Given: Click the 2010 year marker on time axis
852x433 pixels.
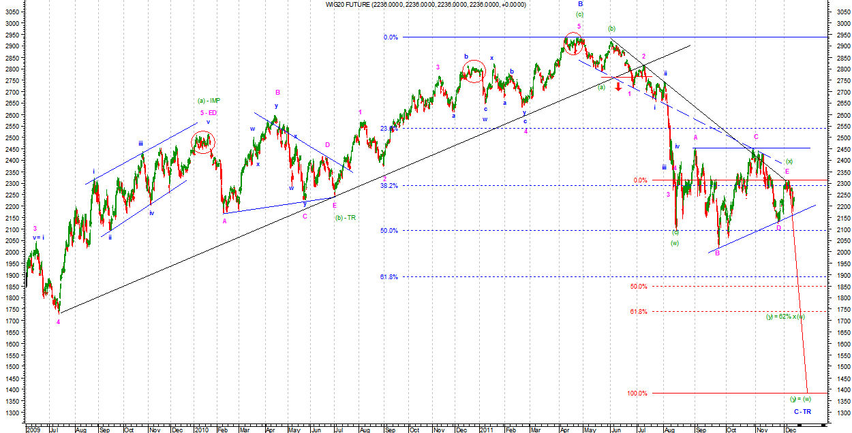Looking at the screenshot, I should [200, 430].
